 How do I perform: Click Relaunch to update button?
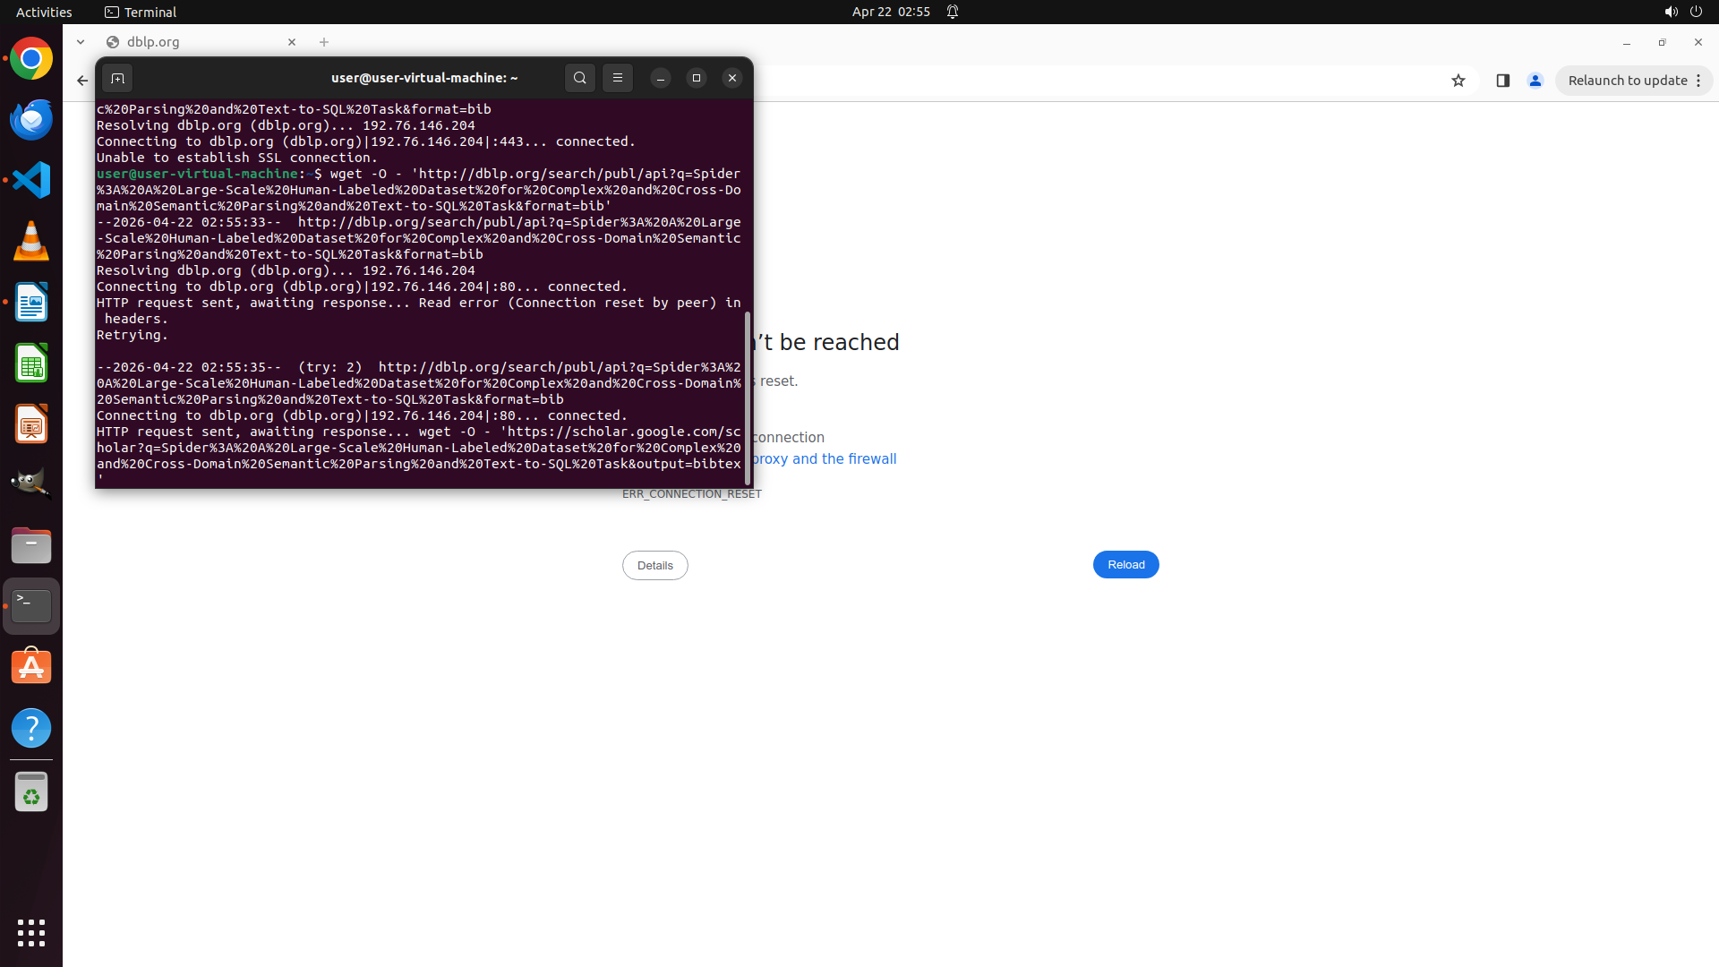(1628, 81)
